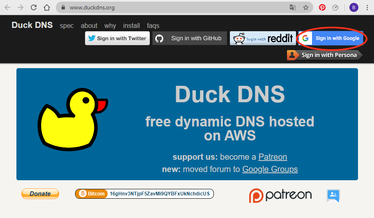The height and width of the screenshot is (218, 374).
Task: Click the browser back arrow
Action: [x=7, y=8]
